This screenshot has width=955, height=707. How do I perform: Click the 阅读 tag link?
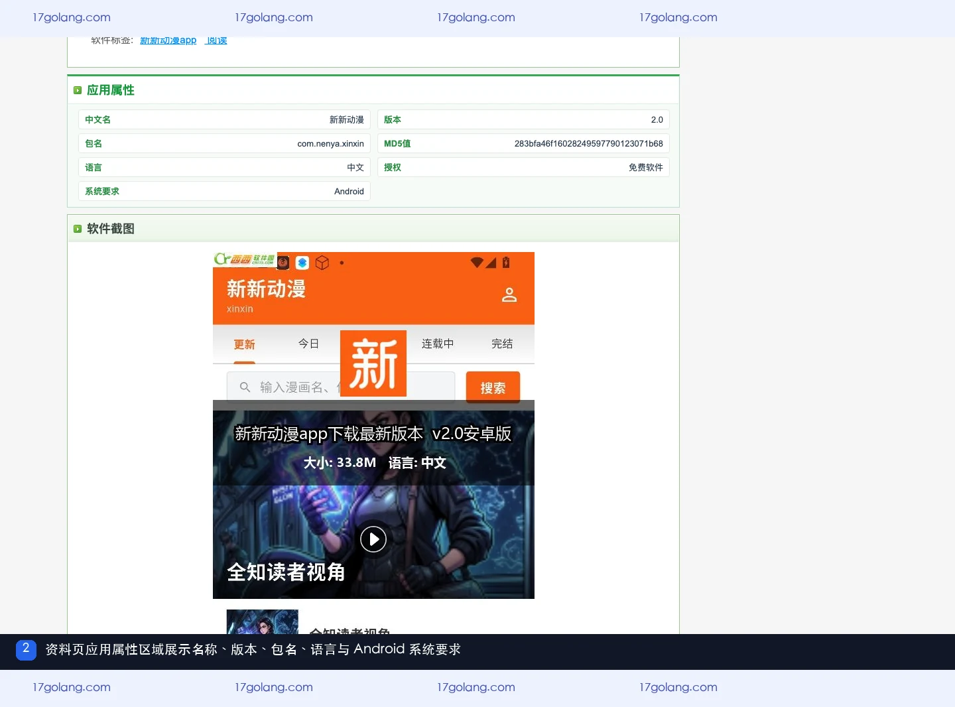pos(217,40)
